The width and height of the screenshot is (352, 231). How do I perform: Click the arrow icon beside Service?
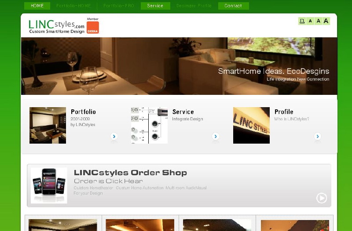(x=216, y=136)
